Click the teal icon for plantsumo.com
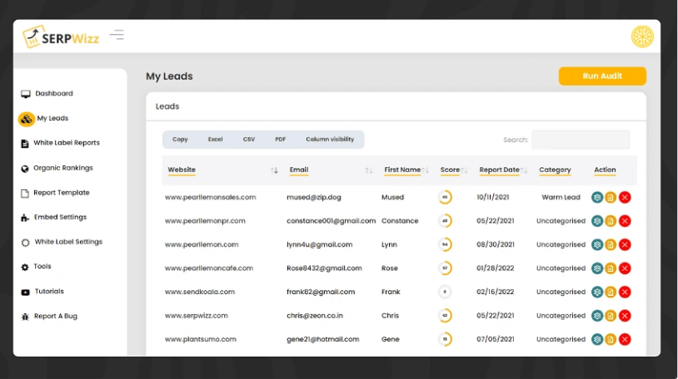Viewport: 678px width, 379px height. tap(597, 340)
